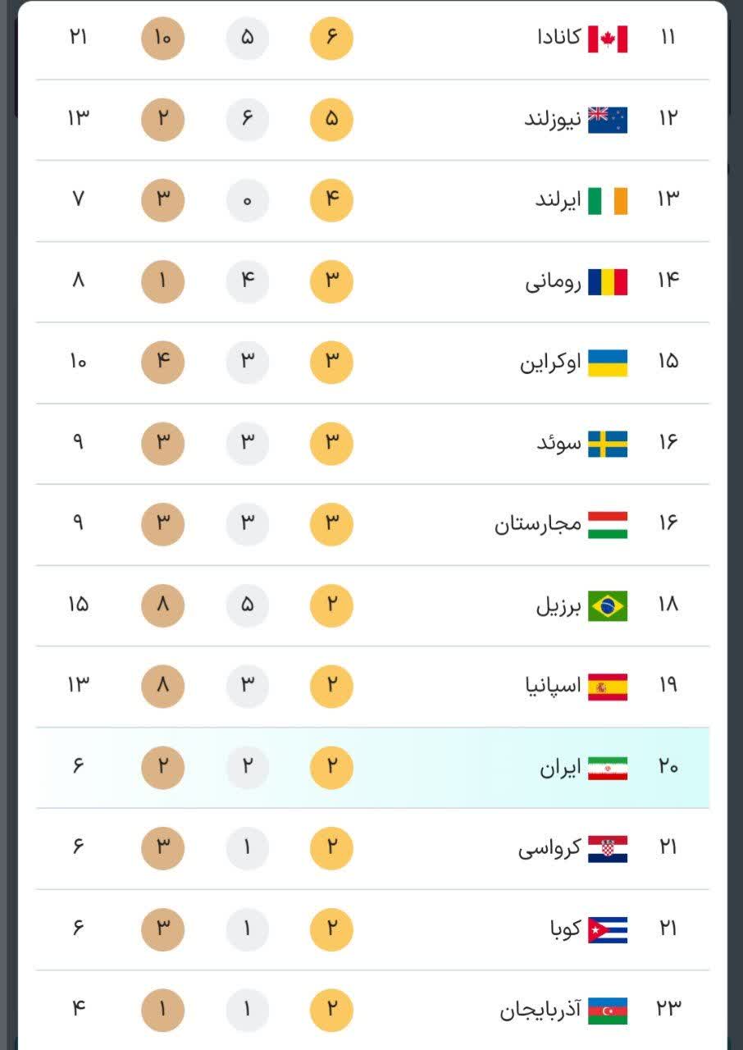This screenshot has width=743, height=1050.
Task: Click the Ireland flag icon
Action: pyautogui.click(x=608, y=201)
